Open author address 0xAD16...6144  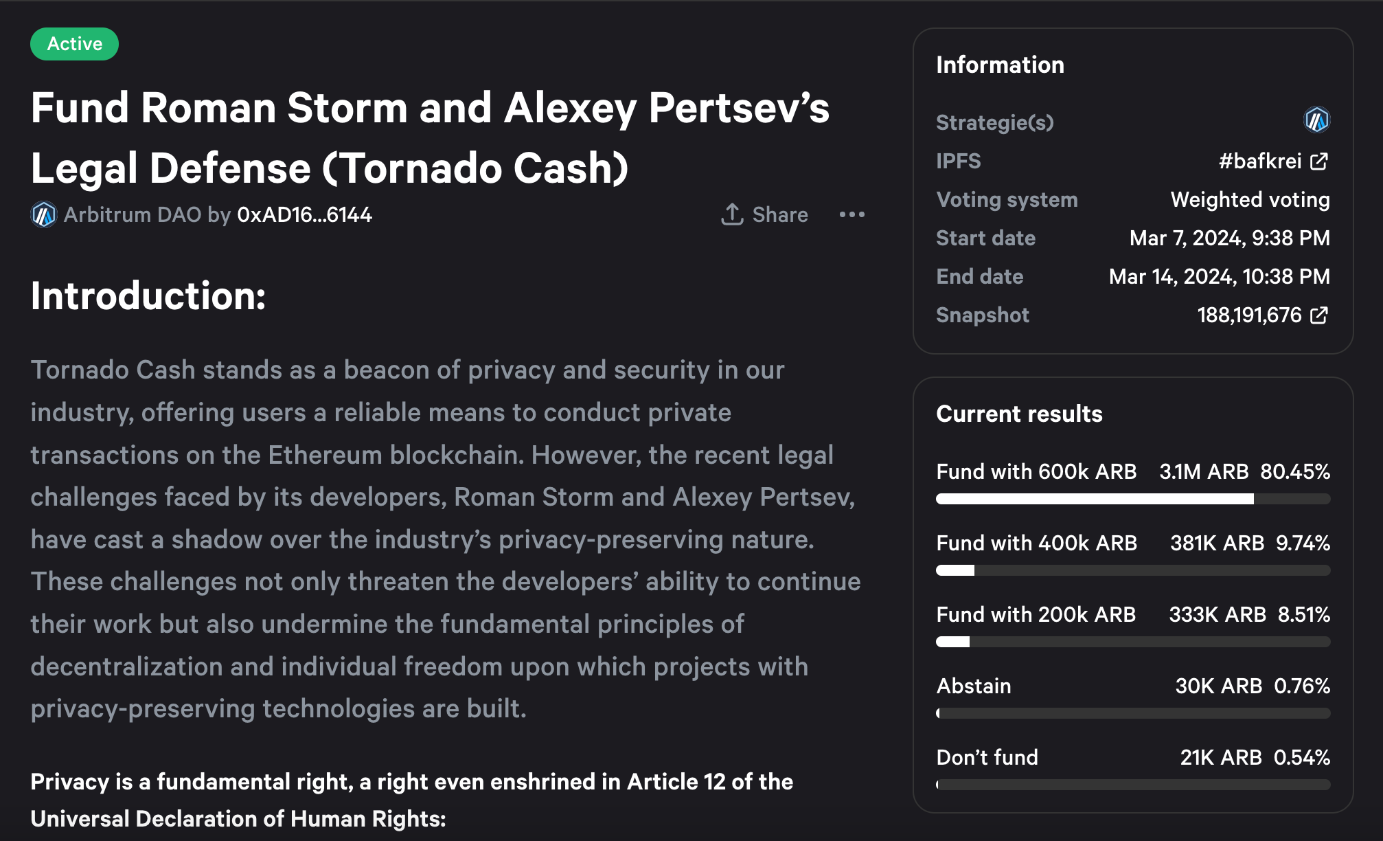304,215
